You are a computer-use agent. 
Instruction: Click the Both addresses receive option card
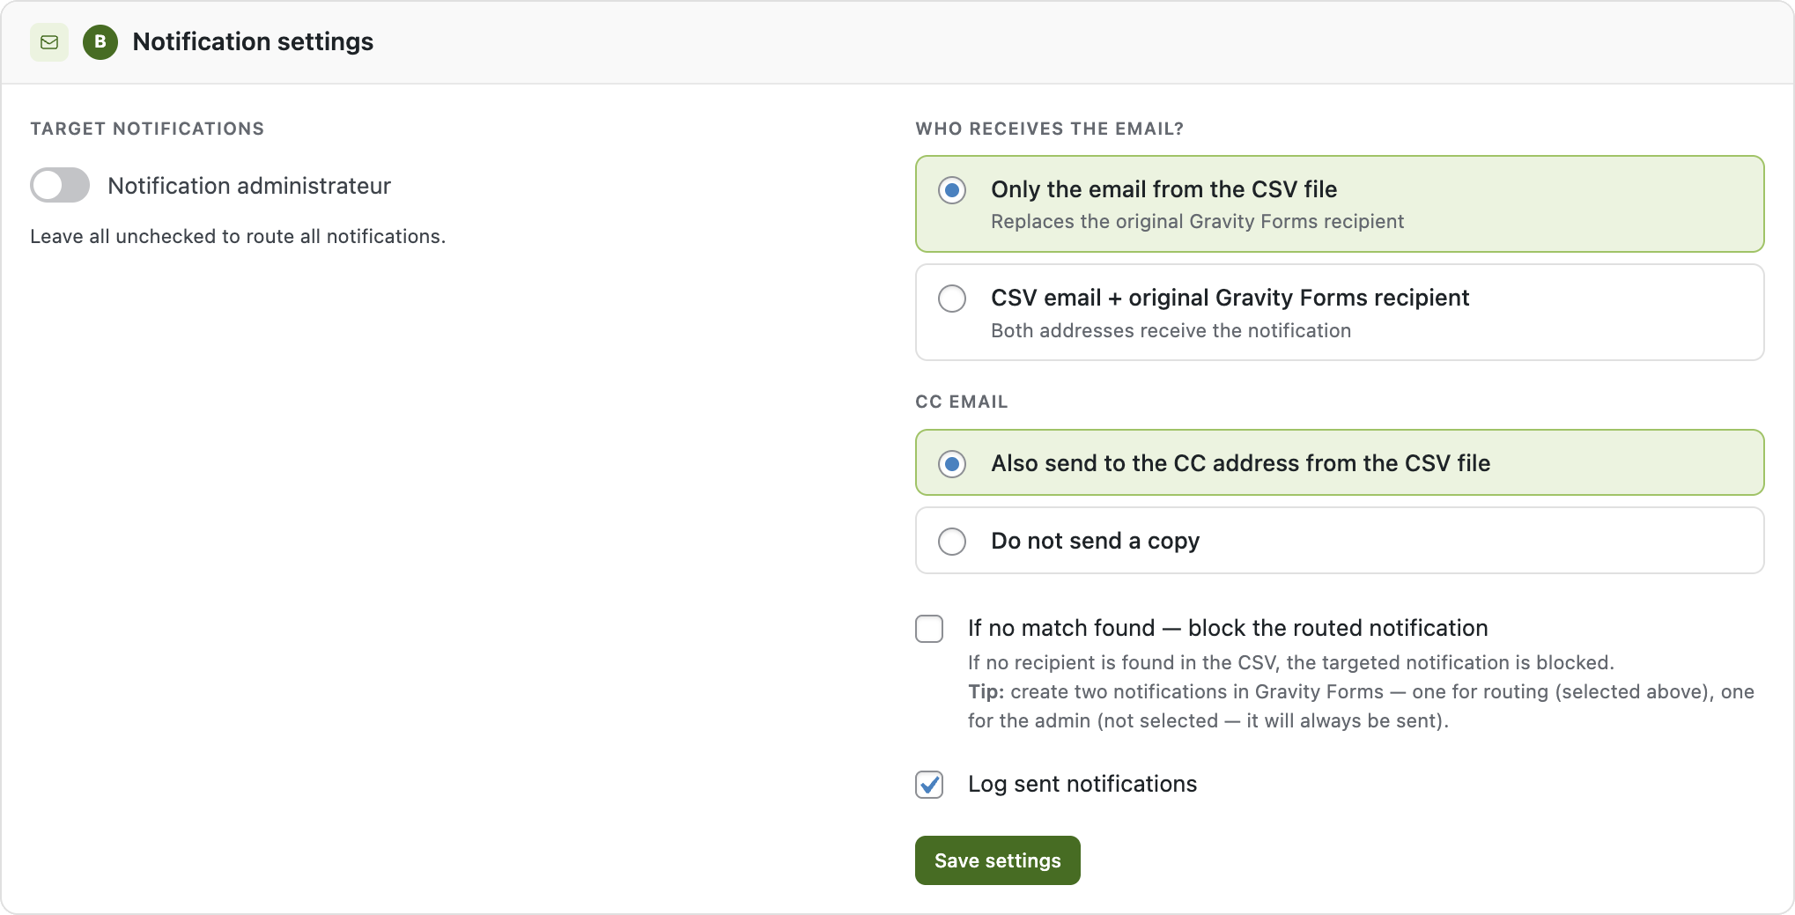[x=1340, y=313]
